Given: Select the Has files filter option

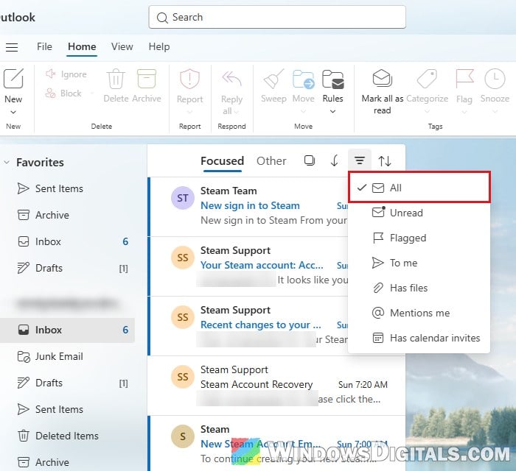Looking at the screenshot, I should (x=419, y=288).
